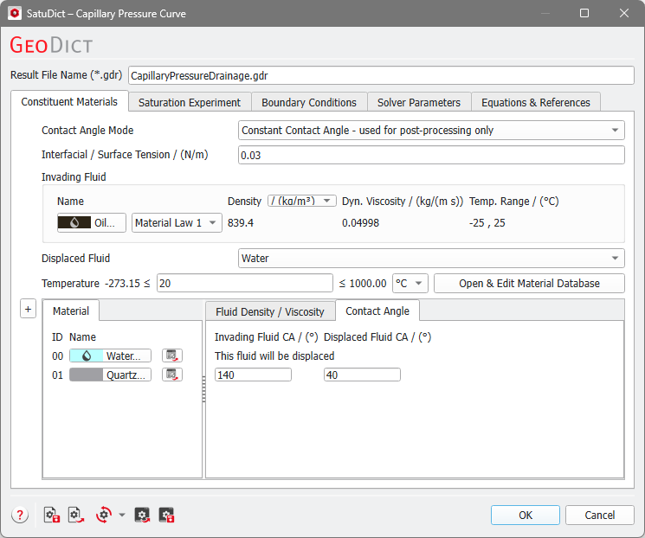Screen dimensions: 645x538
Task: Open the temperature unit °C dropdown
Action: pos(410,283)
